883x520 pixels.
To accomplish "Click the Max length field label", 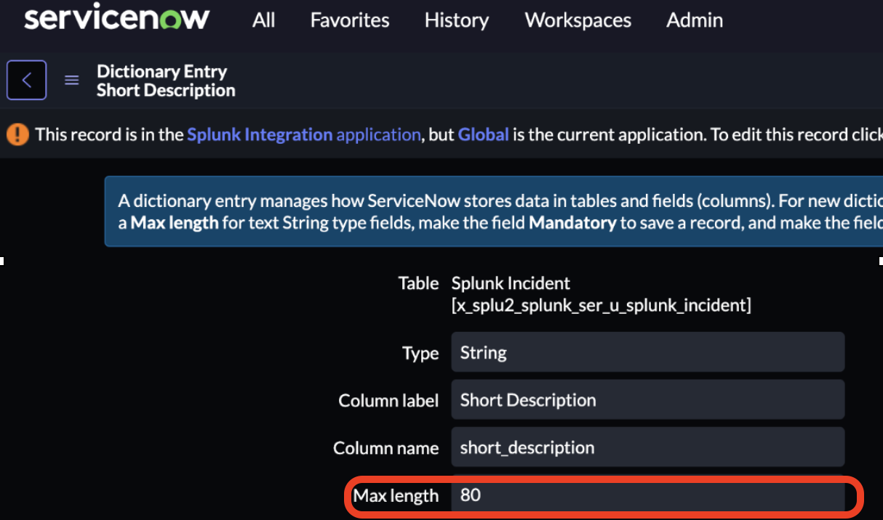I will [396, 496].
